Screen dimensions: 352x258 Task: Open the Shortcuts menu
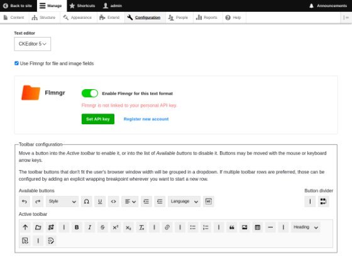(x=82, y=6)
